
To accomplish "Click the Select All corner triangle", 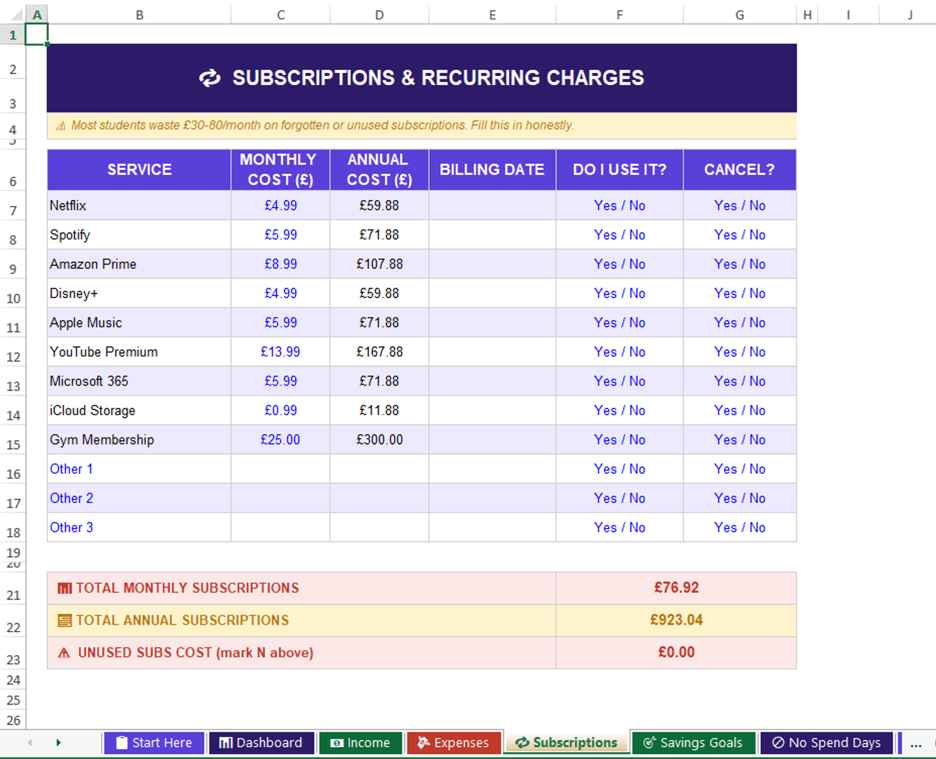I will (17, 14).
